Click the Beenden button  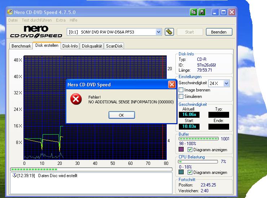pyautogui.click(x=219, y=32)
